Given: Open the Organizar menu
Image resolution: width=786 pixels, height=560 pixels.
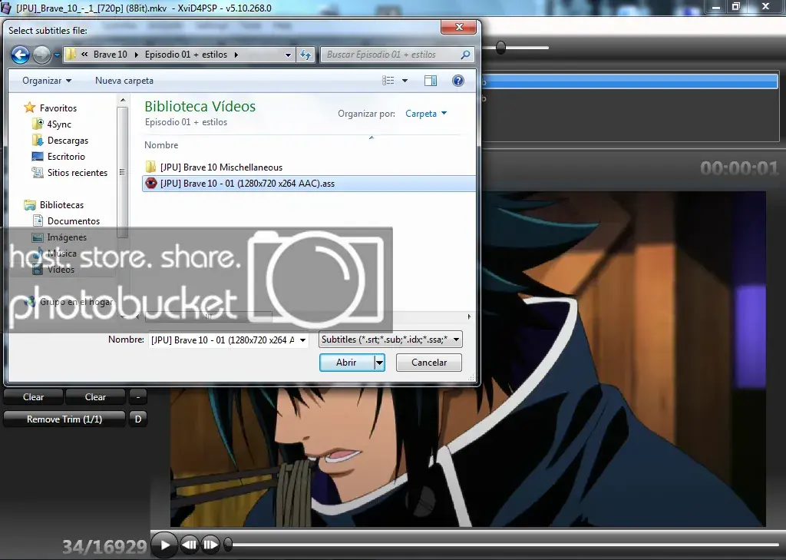Looking at the screenshot, I should click(47, 81).
